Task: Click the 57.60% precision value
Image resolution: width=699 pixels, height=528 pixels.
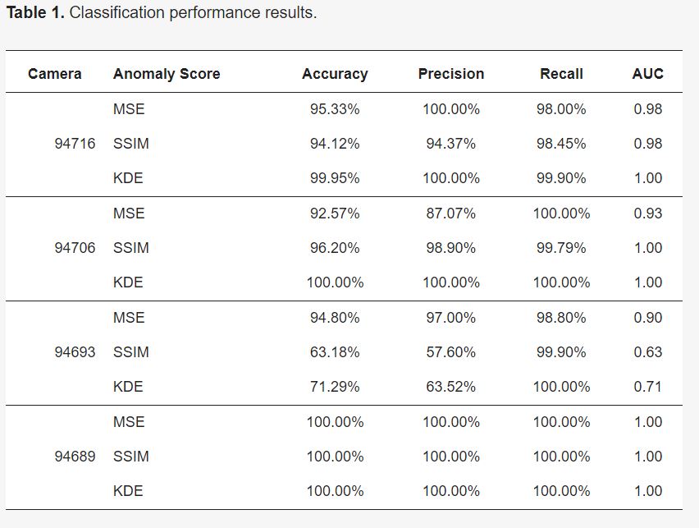Action: tap(451, 352)
